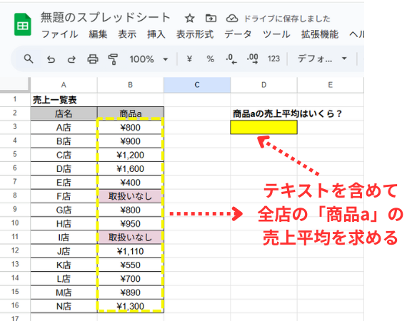This screenshot has height=321, width=417.
Task: Move spreadsheet using the folder icon
Action: (211, 18)
